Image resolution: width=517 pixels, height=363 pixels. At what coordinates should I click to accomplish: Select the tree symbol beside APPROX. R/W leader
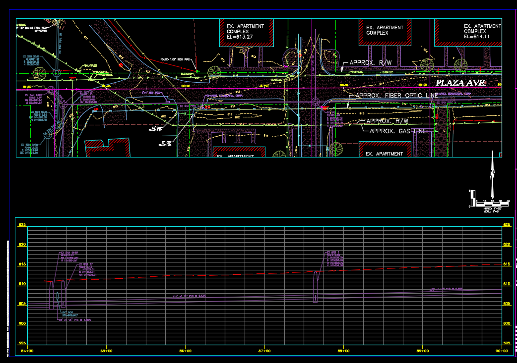[x=428, y=65]
